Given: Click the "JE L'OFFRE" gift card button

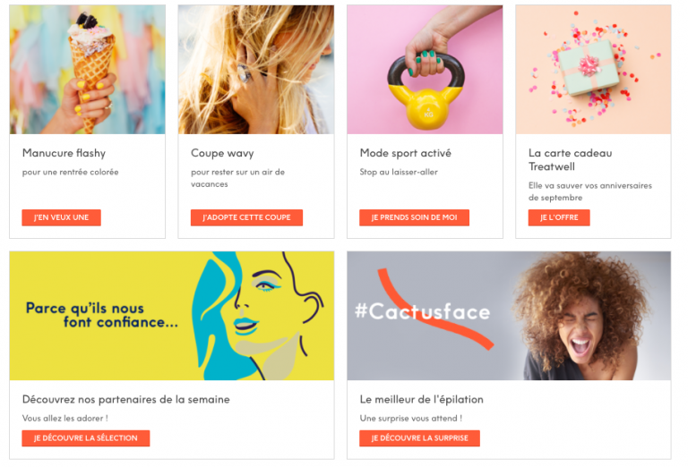Looking at the screenshot, I should point(559,217).
